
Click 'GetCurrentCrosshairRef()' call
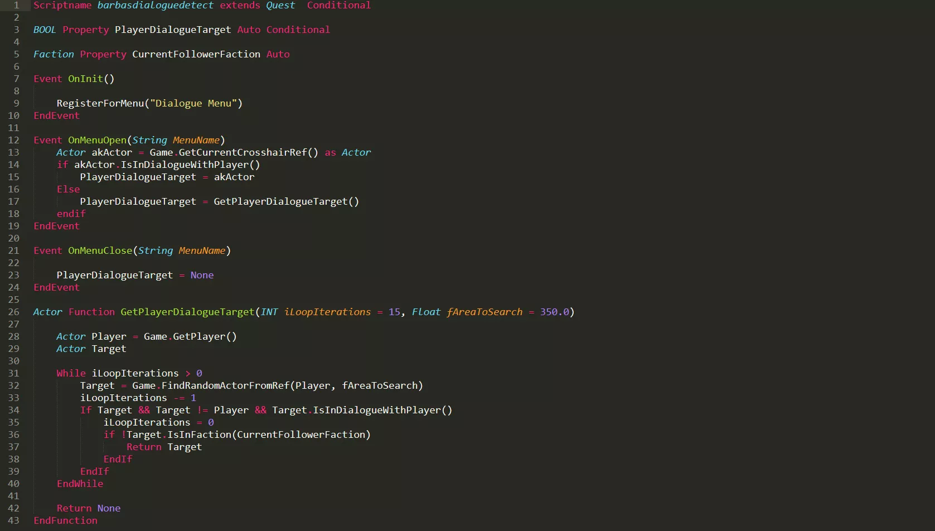[248, 152]
